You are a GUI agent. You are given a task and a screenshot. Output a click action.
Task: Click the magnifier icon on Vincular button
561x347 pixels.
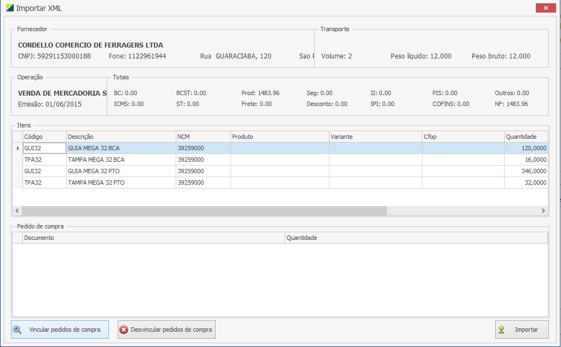point(18,330)
